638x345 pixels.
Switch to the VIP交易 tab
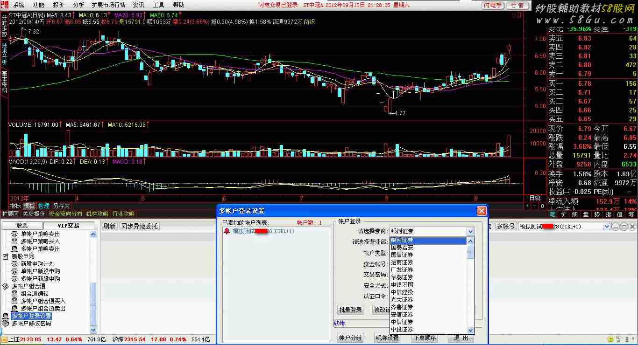(68, 226)
